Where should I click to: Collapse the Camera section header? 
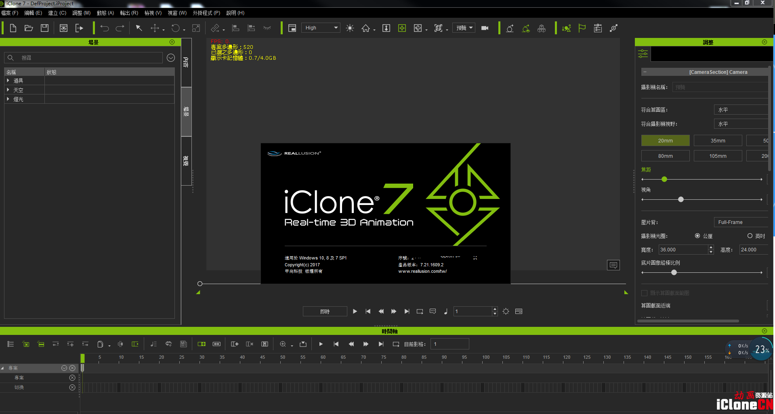click(x=645, y=72)
